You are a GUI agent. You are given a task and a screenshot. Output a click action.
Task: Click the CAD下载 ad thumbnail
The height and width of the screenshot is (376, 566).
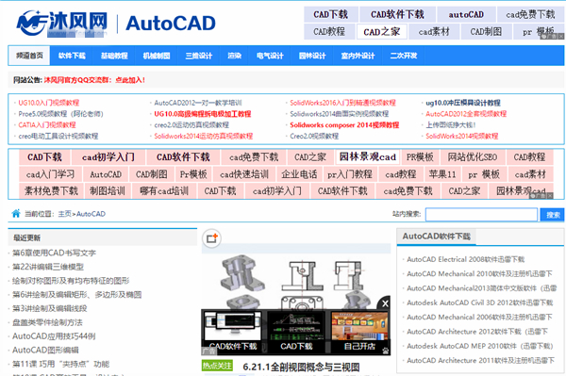[296, 332]
